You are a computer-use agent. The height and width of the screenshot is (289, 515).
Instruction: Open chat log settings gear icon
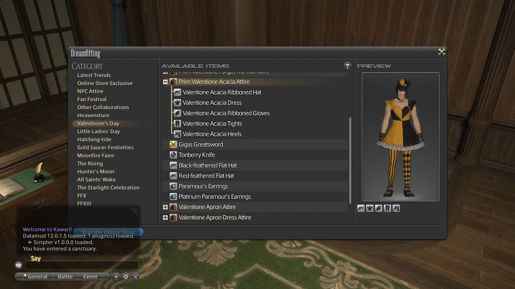click(126, 277)
